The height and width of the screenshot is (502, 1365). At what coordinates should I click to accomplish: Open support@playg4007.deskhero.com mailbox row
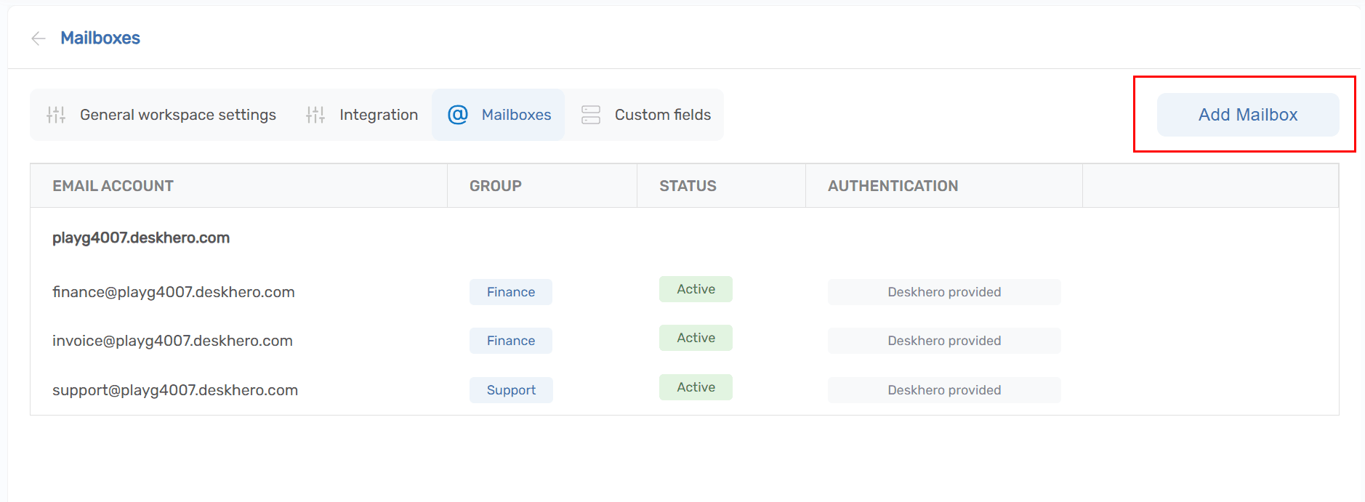175,390
